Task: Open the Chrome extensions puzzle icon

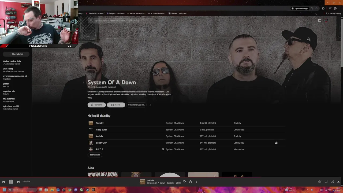Action: [323, 8]
